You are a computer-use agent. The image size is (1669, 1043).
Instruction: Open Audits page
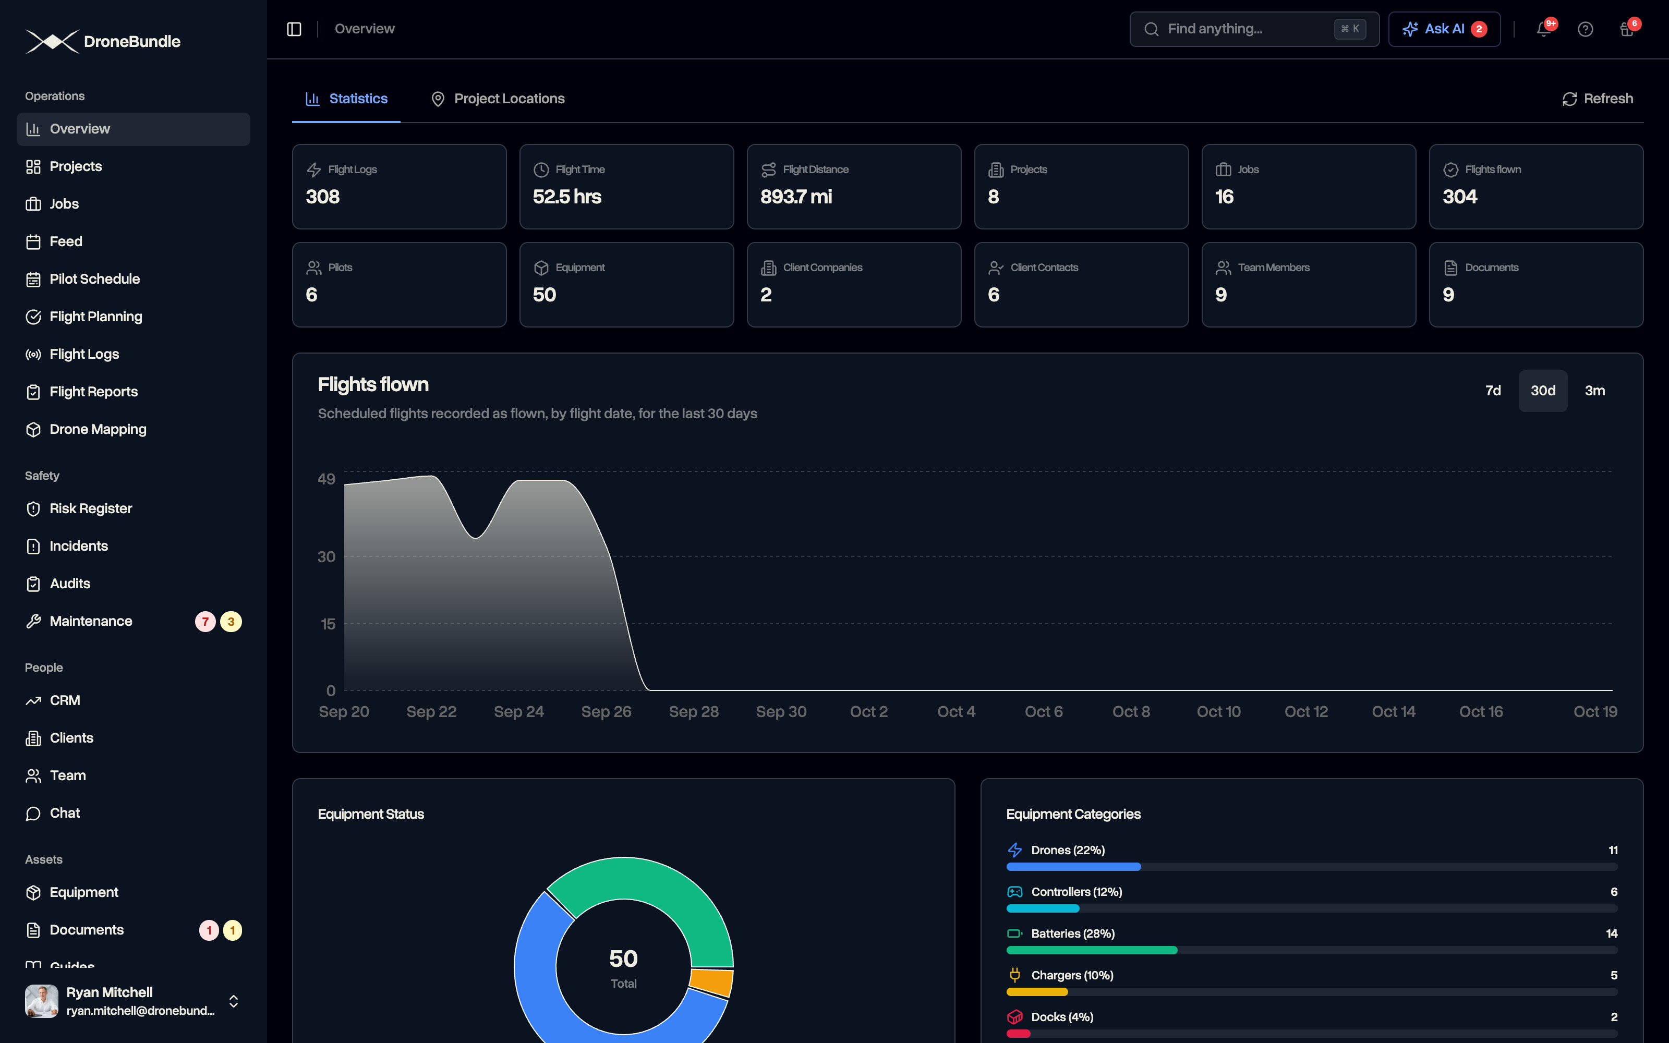133,584
